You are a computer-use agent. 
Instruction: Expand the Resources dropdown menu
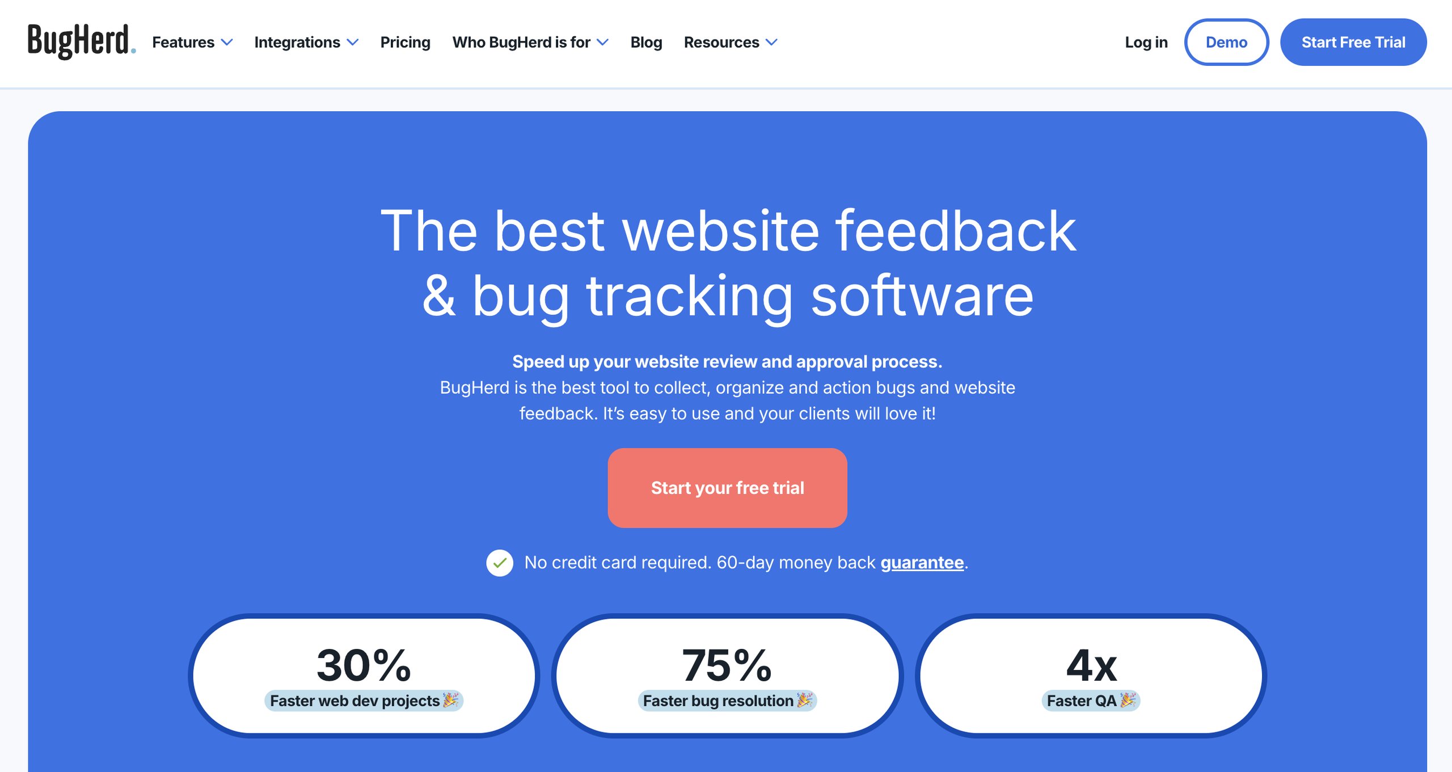coord(731,41)
